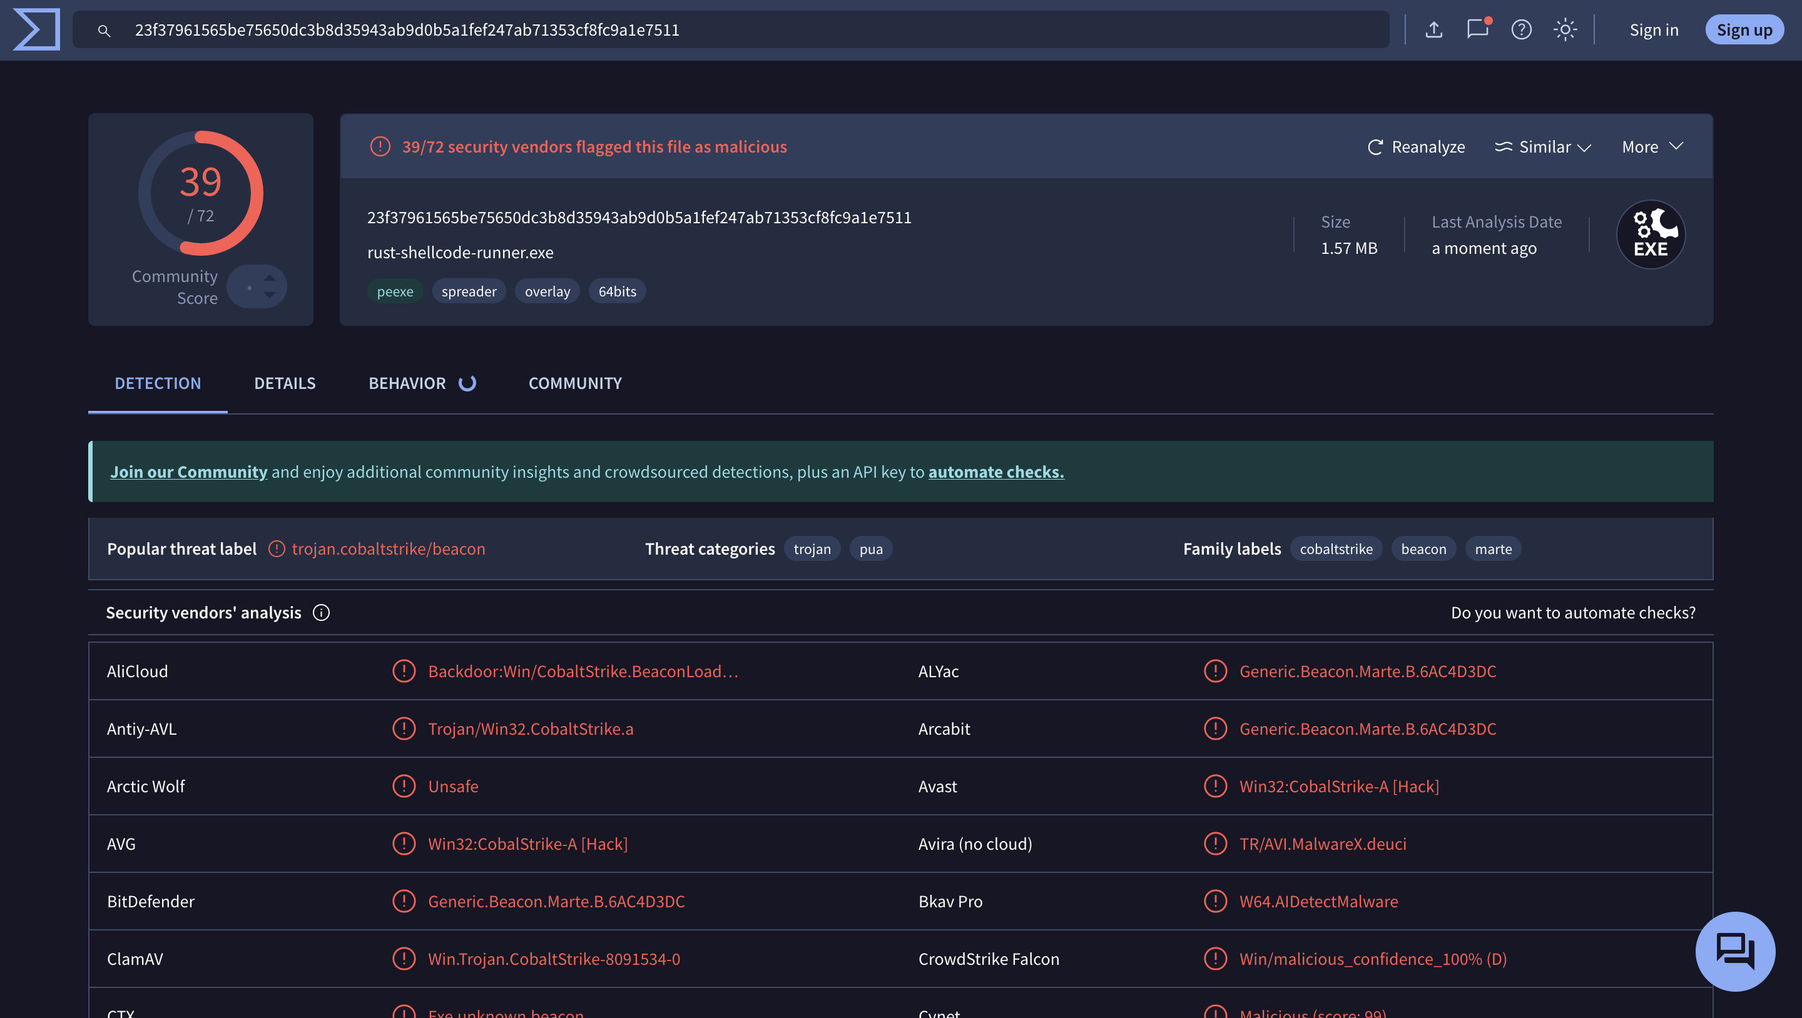The height and width of the screenshot is (1018, 1802).
Task: Toggle the light/dark theme sun icon
Action: point(1565,29)
